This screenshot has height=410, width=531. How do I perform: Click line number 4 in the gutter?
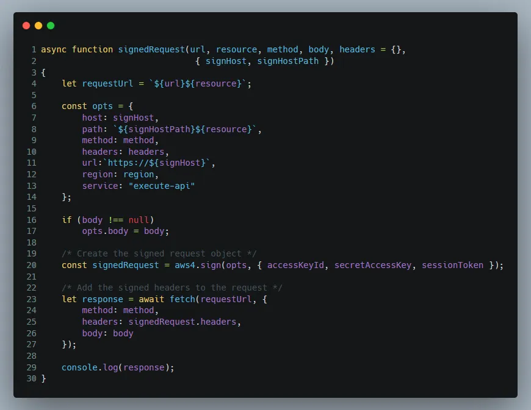[34, 83]
